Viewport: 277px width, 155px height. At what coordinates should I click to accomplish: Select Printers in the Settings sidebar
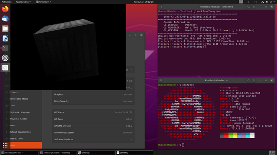coord(22,92)
